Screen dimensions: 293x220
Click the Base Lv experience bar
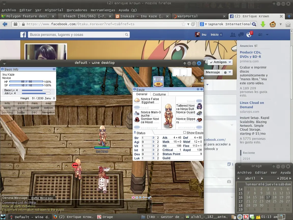36,90
